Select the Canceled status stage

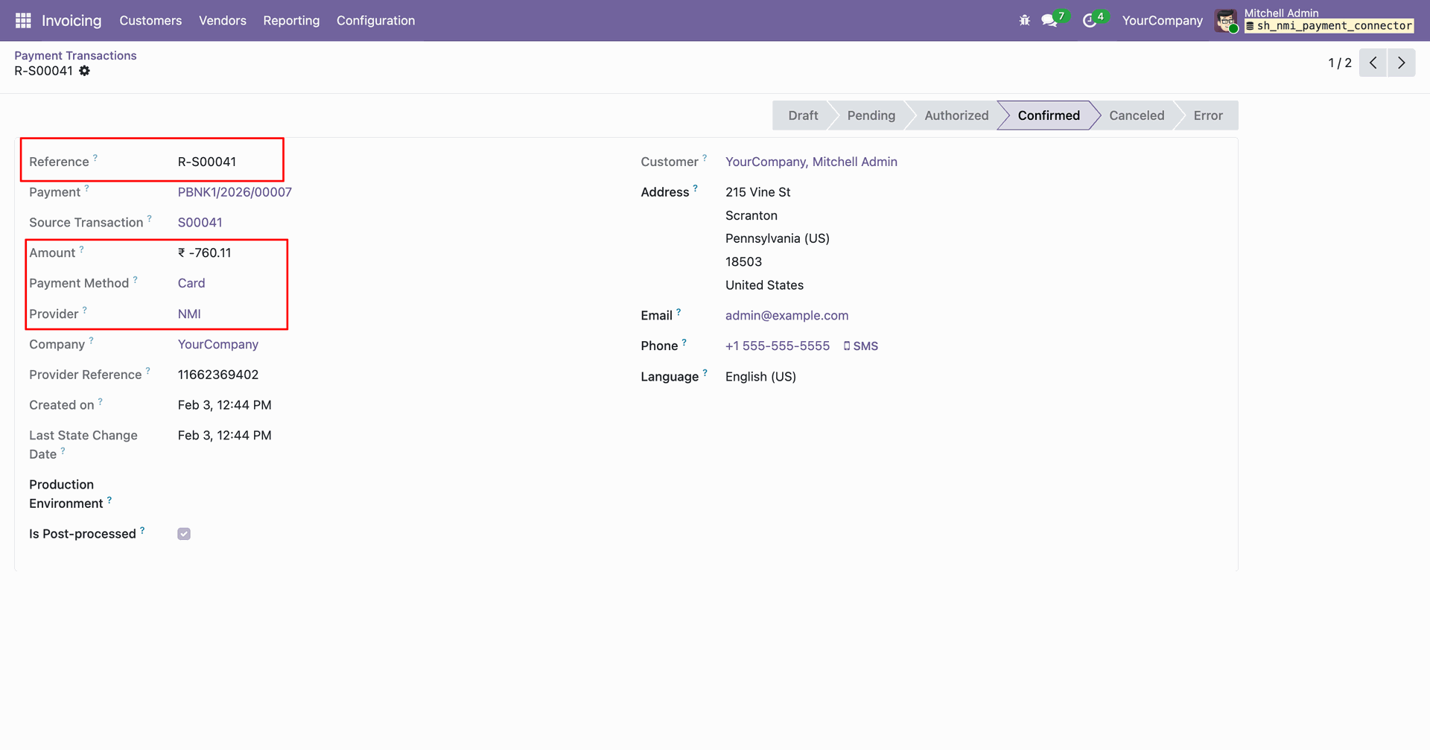1137,115
